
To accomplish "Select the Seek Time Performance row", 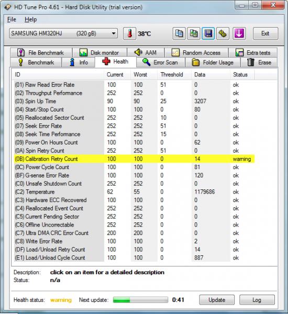I will pos(134,134).
